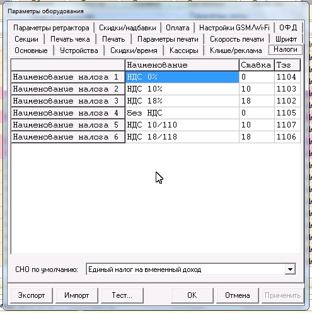Open the Основные tab

coord(31,50)
